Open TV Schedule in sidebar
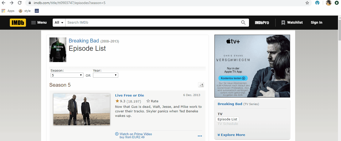This screenshot has height=141, width=341. click(228, 124)
